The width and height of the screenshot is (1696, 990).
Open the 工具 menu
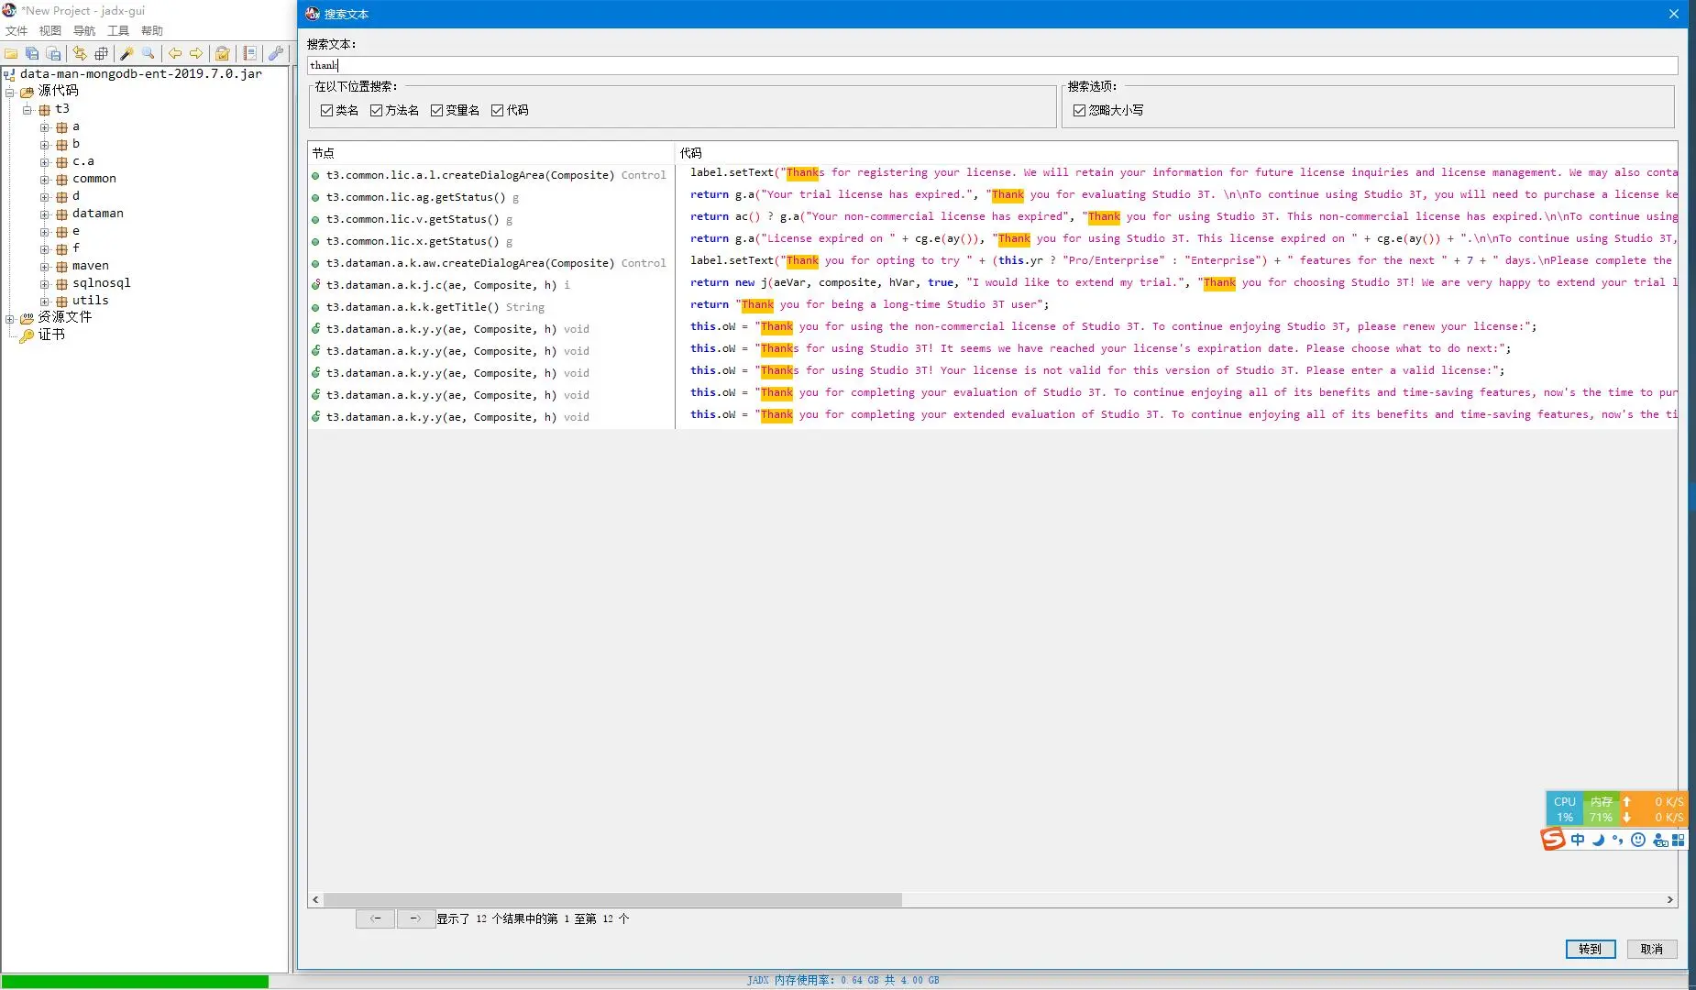(x=118, y=31)
